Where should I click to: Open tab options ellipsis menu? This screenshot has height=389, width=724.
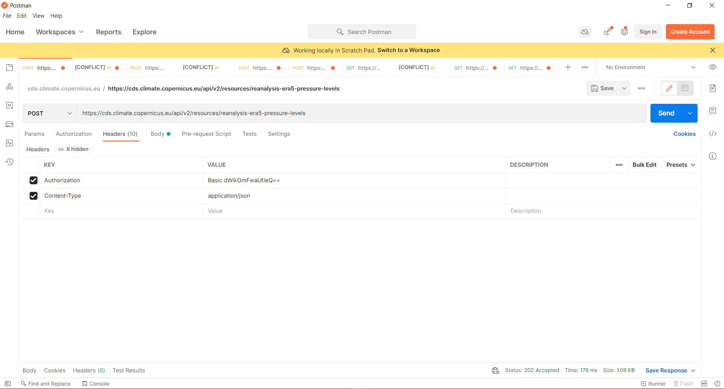[585, 67]
